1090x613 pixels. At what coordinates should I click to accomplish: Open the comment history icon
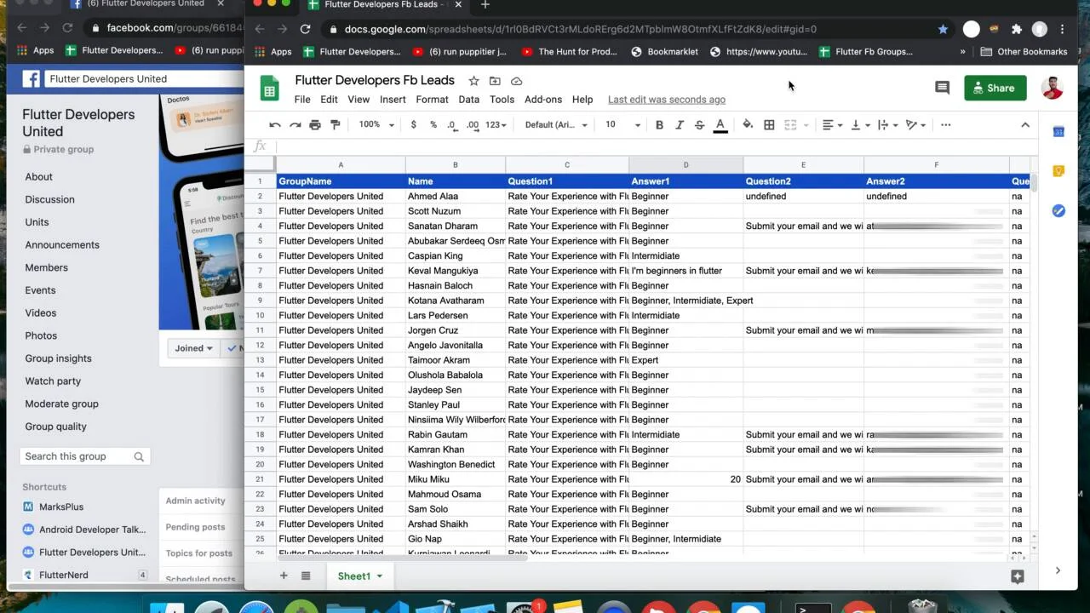(x=942, y=88)
